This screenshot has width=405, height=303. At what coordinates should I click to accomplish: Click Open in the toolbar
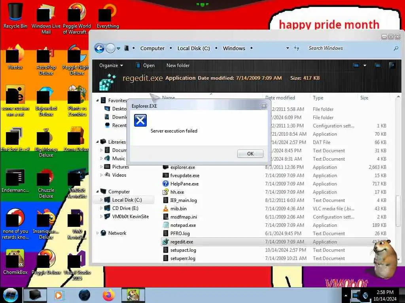[146, 65]
